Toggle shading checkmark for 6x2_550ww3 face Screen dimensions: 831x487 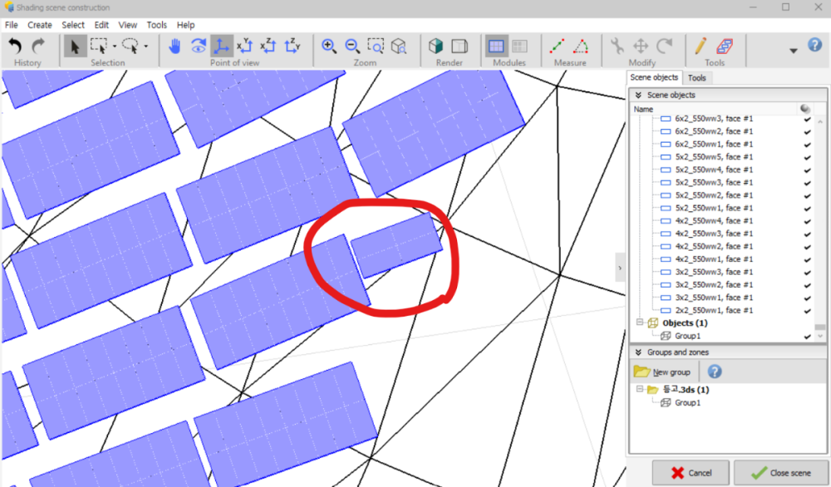click(x=807, y=119)
